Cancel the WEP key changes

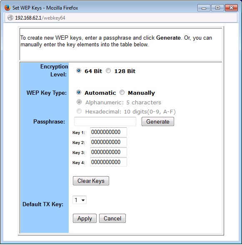pos(112,218)
